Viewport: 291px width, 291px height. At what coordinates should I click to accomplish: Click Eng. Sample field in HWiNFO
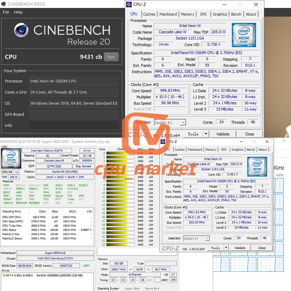point(83,166)
